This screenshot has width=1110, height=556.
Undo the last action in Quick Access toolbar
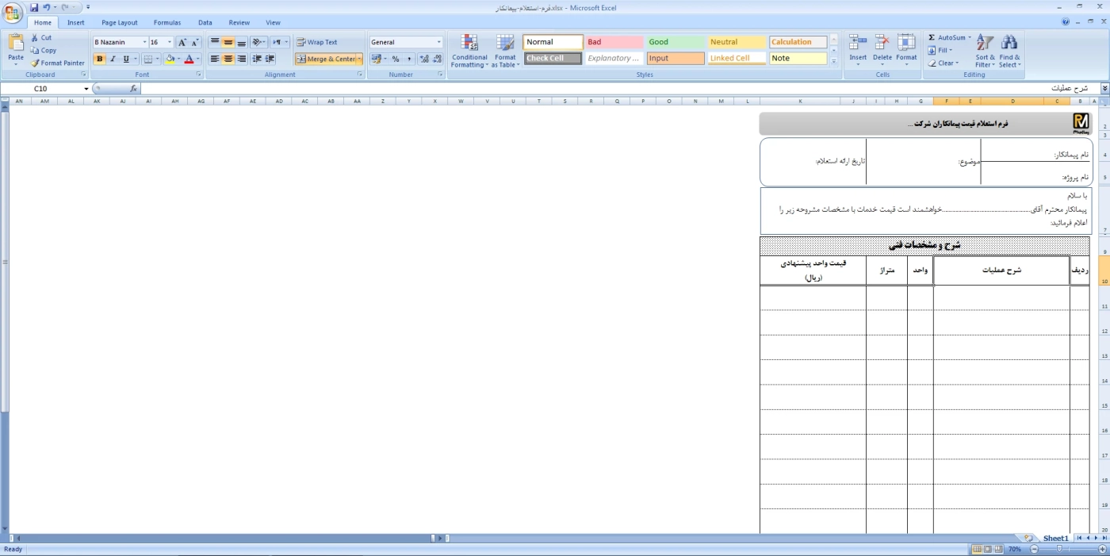pos(47,7)
